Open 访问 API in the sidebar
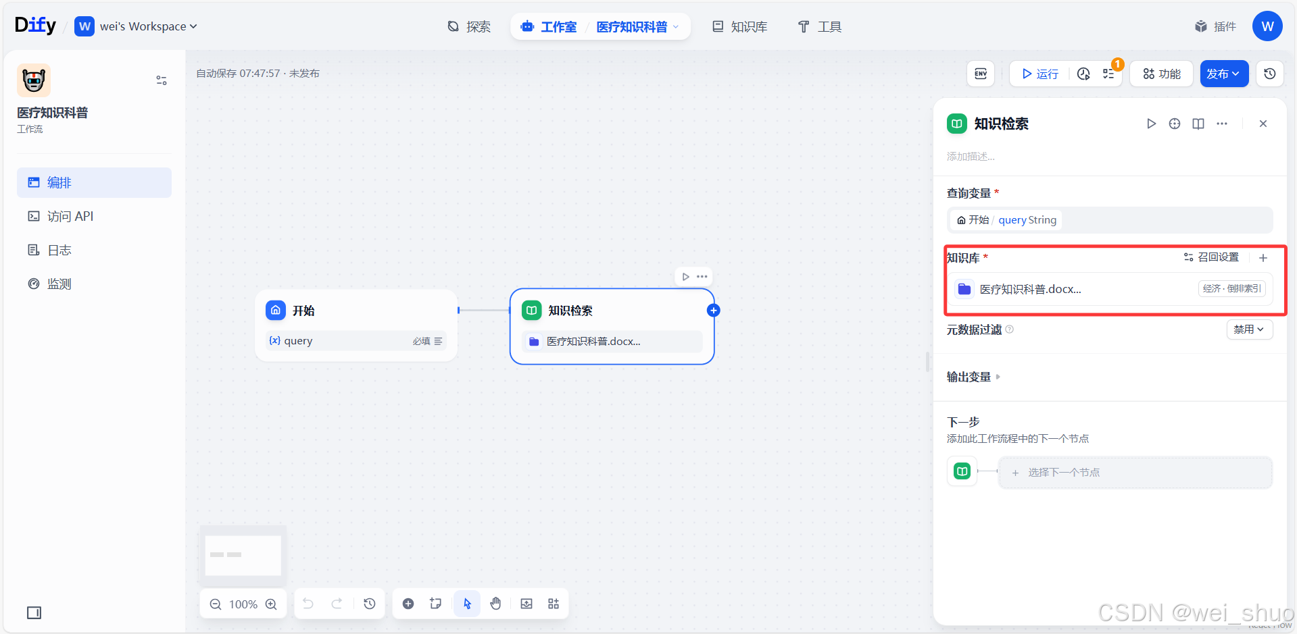 pyautogui.click(x=94, y=216)
